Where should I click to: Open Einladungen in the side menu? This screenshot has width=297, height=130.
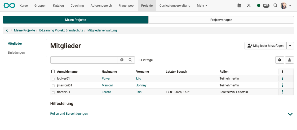16,53
